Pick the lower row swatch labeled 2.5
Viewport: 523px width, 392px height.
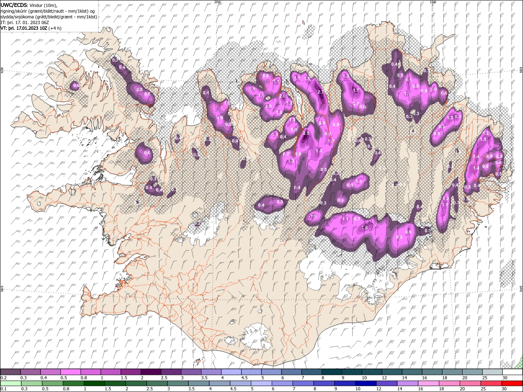tap(157, 383)
